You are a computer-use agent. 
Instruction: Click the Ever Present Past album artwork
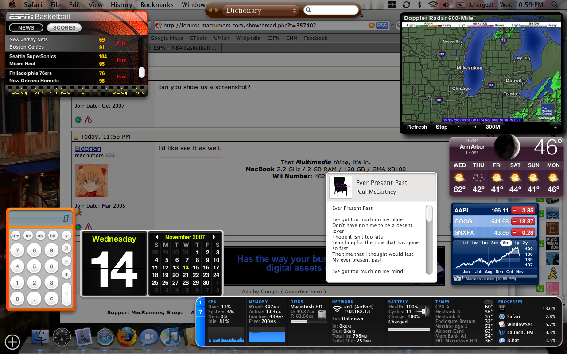(x=340, y=187)
